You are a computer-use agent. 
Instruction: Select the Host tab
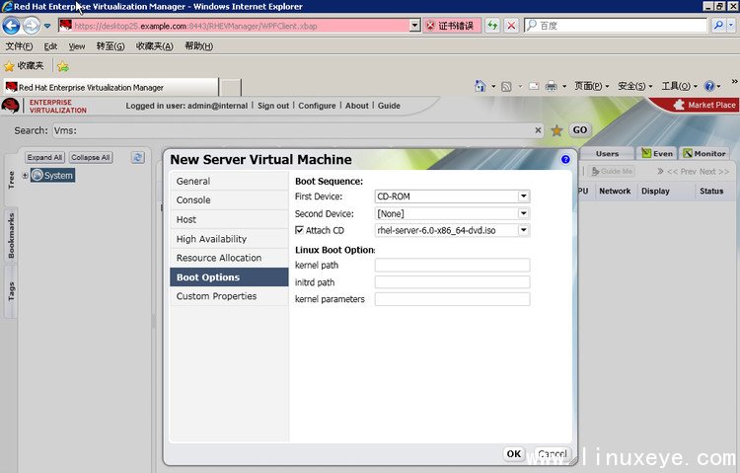click(229, 219)
